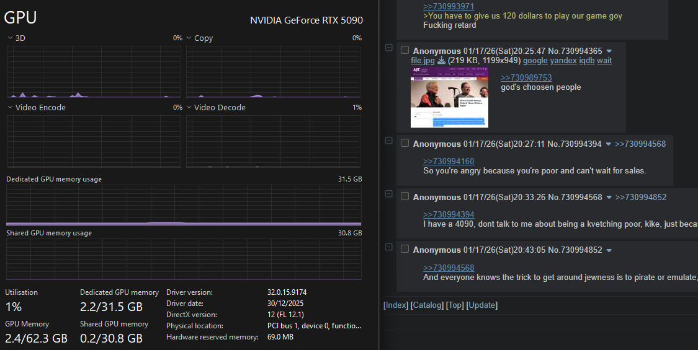Screen dimensions: 698x350
Task: Click post number No.730994365
Action: coord(575,51)
